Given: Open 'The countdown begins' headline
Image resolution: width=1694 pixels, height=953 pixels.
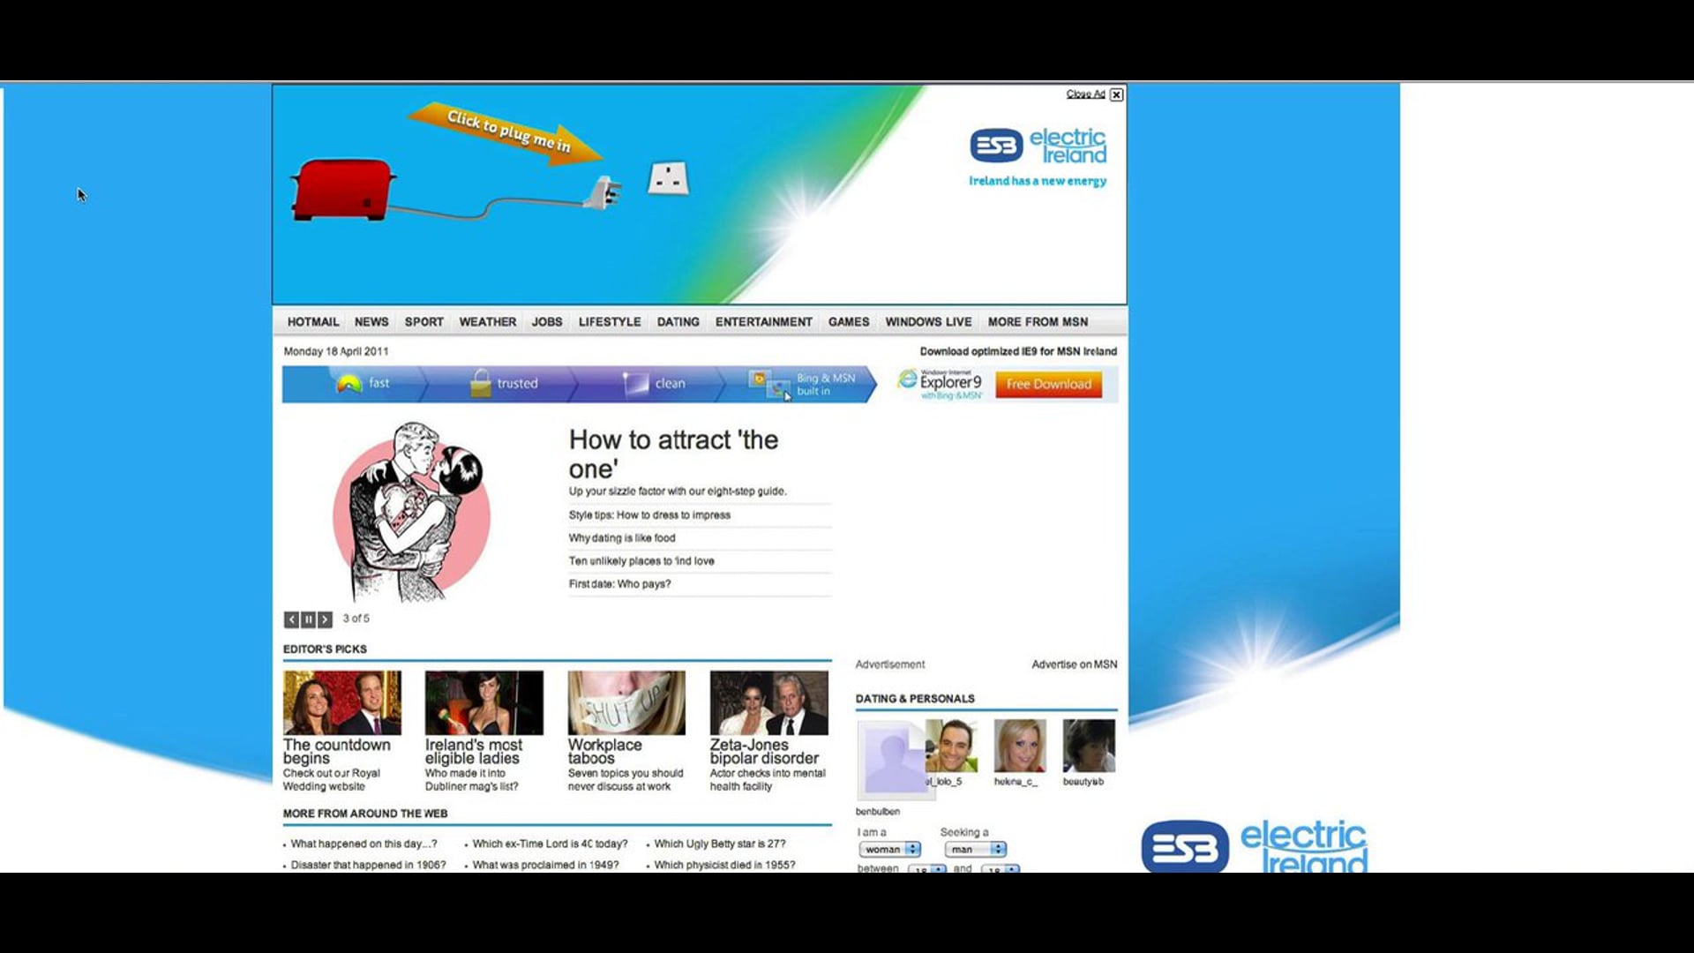Looking at the screenshot, I should click(x=336, y=752).
